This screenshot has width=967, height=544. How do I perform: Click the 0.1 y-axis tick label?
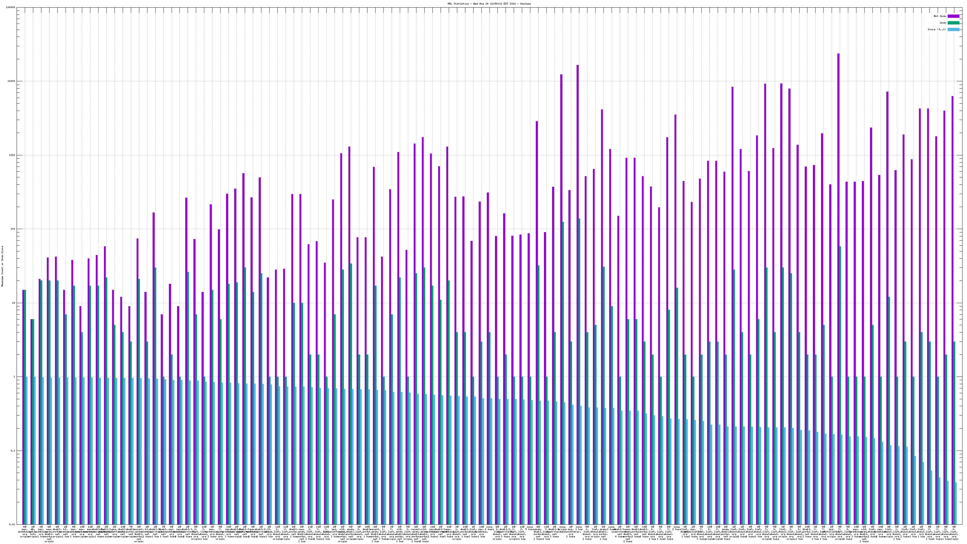click(x=13, y=451)
